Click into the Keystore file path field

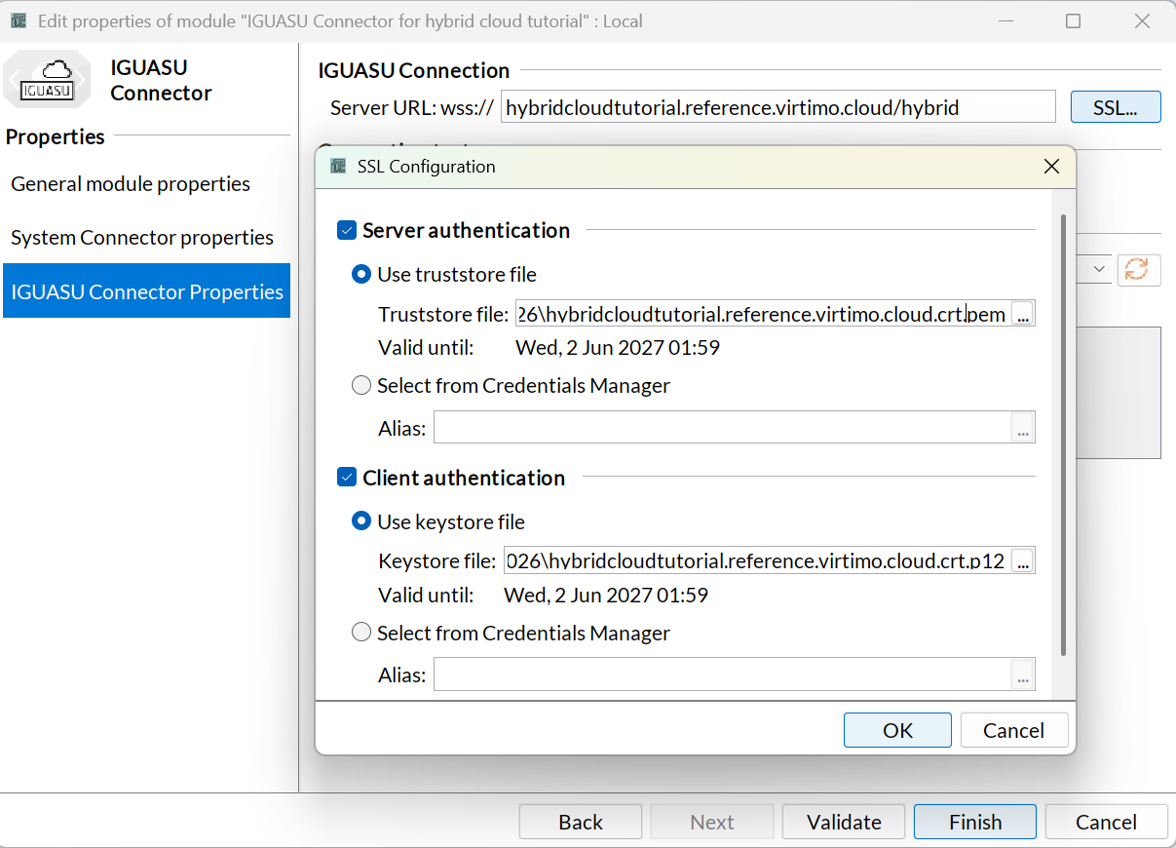[x=758, y=561]
